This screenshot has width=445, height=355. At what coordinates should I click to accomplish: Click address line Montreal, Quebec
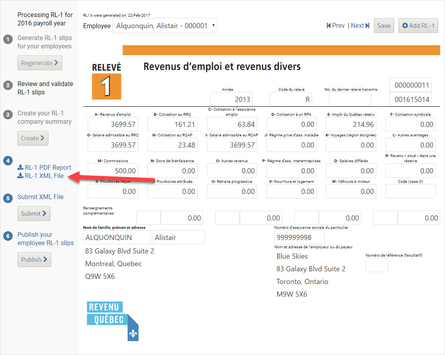click(x=113, y=264)
